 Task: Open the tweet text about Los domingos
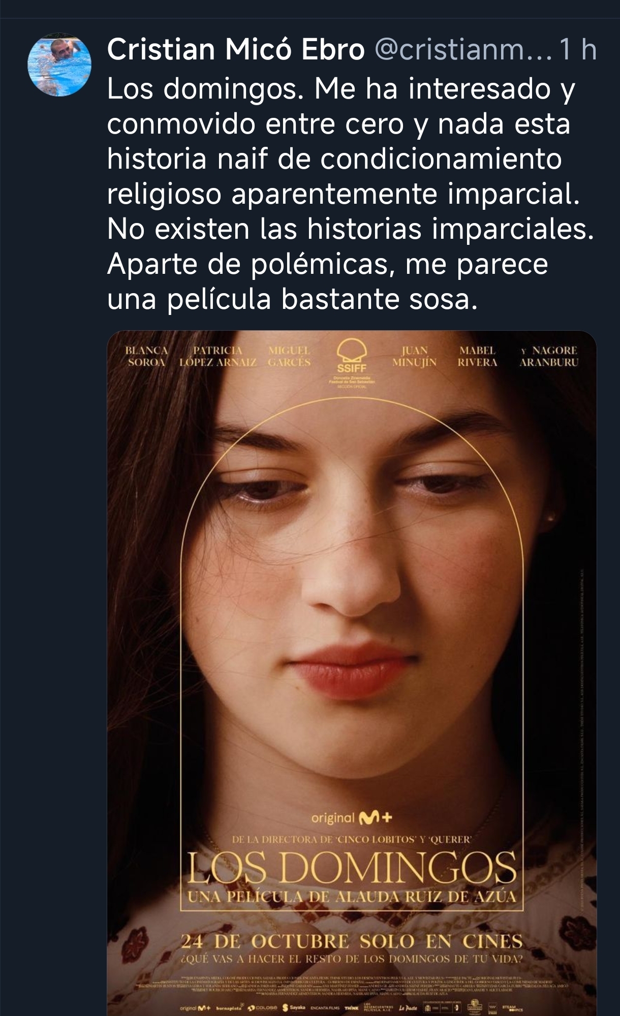pos(351,194)
